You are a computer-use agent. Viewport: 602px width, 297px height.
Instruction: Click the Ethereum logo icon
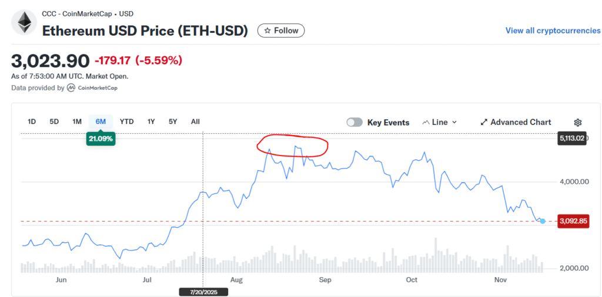tap(24, 23)
